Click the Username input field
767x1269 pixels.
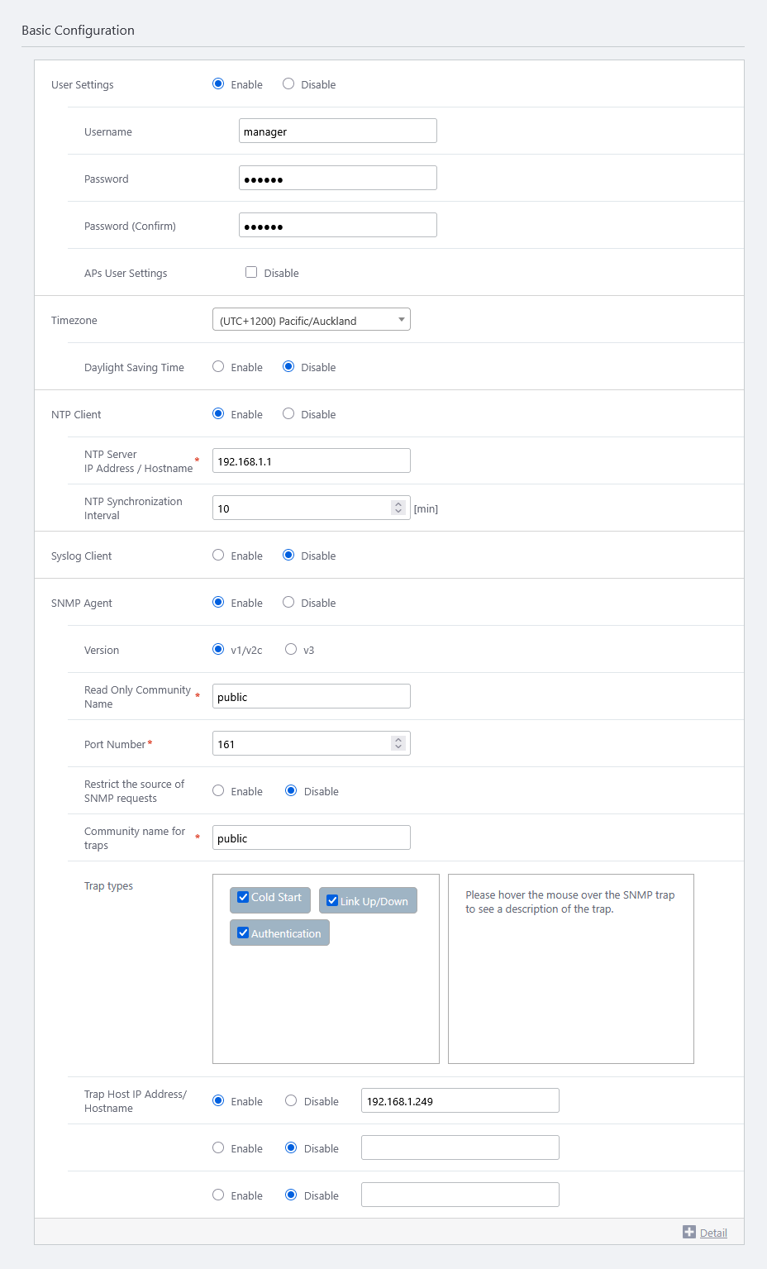click(x=337, y=131)
